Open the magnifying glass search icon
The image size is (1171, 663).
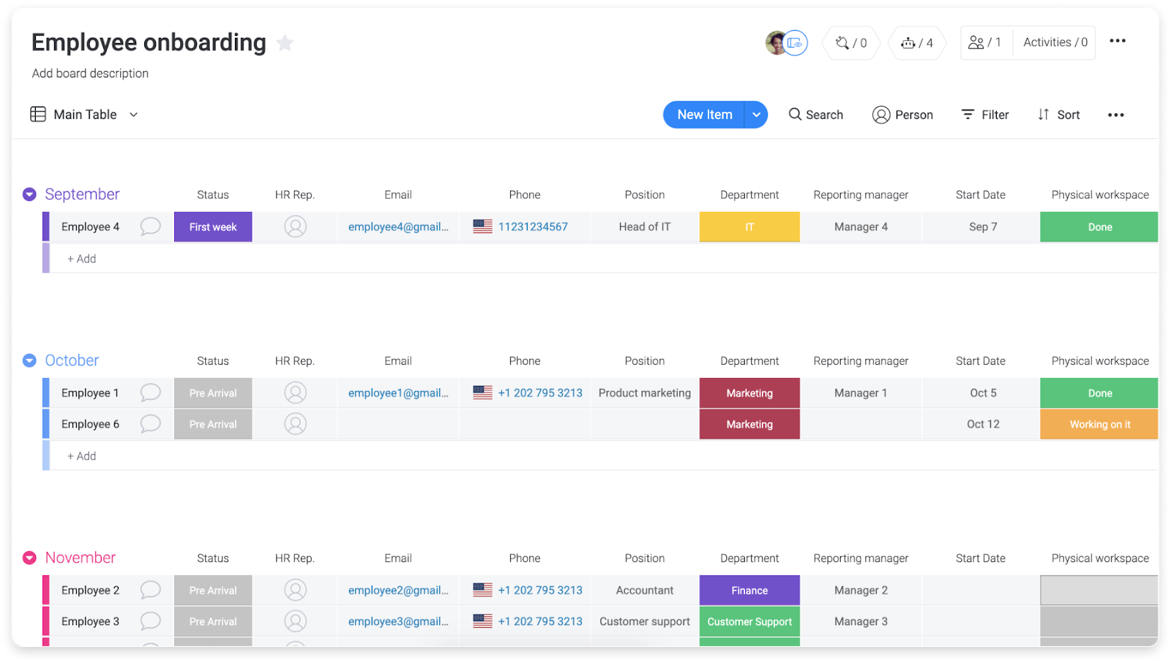(795, 115)
